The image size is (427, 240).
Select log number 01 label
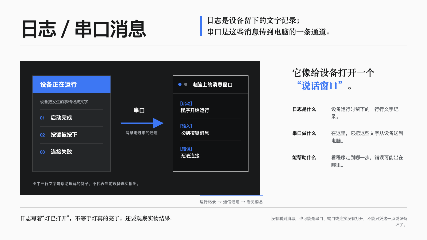click(x=42, y=118)
